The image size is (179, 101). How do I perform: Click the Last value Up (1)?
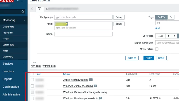(x=153, y=86)
